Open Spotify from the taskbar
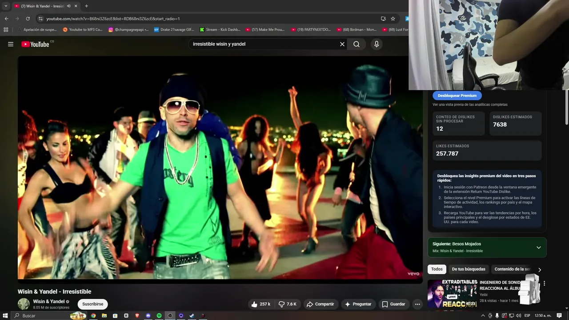Image resolution: width=569 pixels, height=320 pixels. pyautogui.click(x=159, y=316)
